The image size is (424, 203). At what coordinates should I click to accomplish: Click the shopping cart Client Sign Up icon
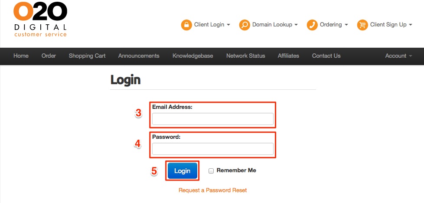pyautogui.click(x=362, y=25)
